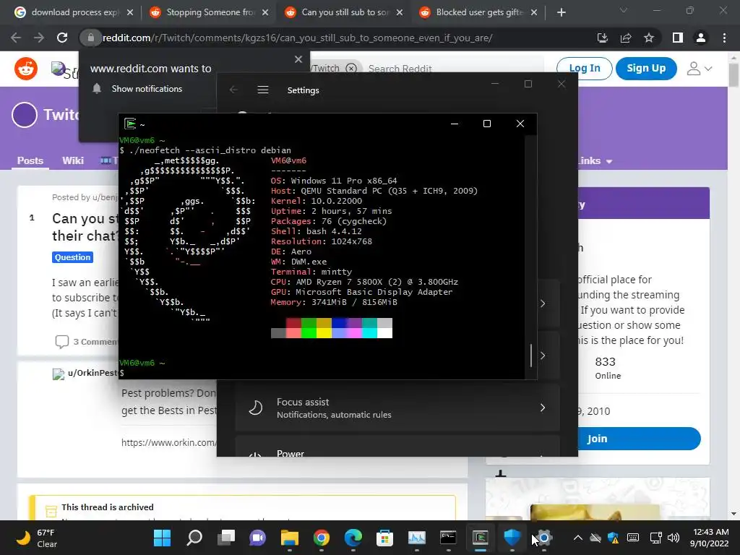The image size is (740, 555).
Task: Click the Log In button
Action: (x=584, y=69)
